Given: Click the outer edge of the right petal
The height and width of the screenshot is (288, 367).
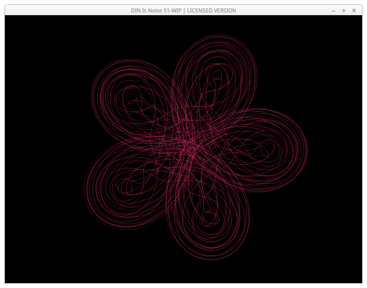Looking at the screenshot, I should pyautogui.click(x=307, y=150).
